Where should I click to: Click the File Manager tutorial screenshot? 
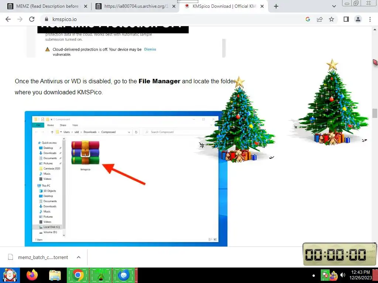click(x=126, y=179)
